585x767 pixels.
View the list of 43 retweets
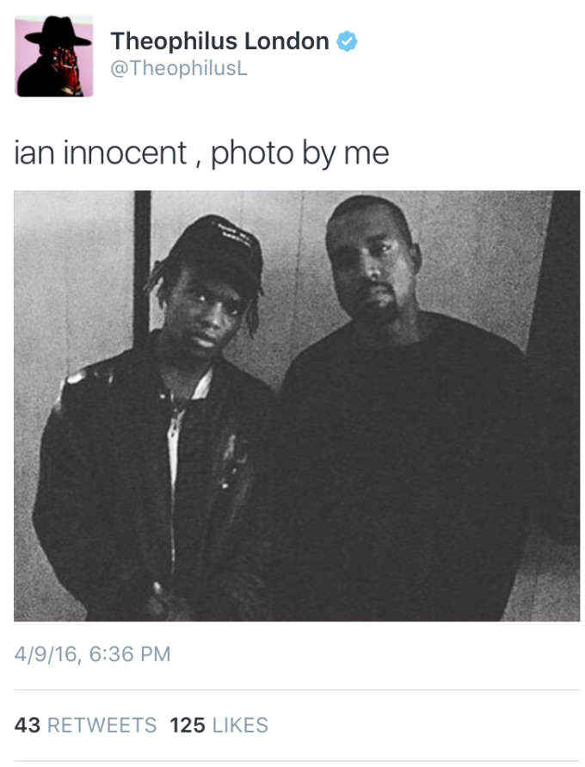[x=85, y=725]
